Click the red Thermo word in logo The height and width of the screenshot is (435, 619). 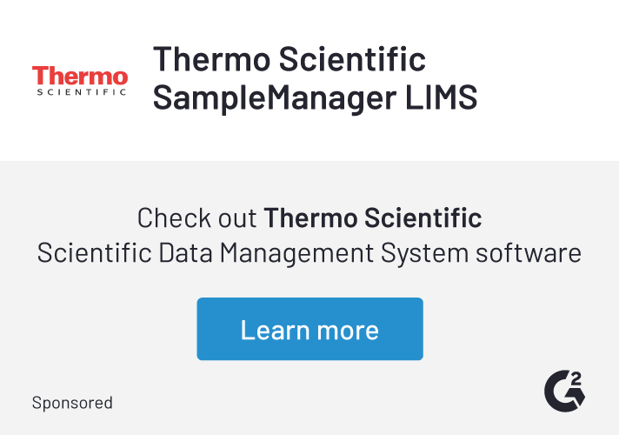tap(80, 76)
